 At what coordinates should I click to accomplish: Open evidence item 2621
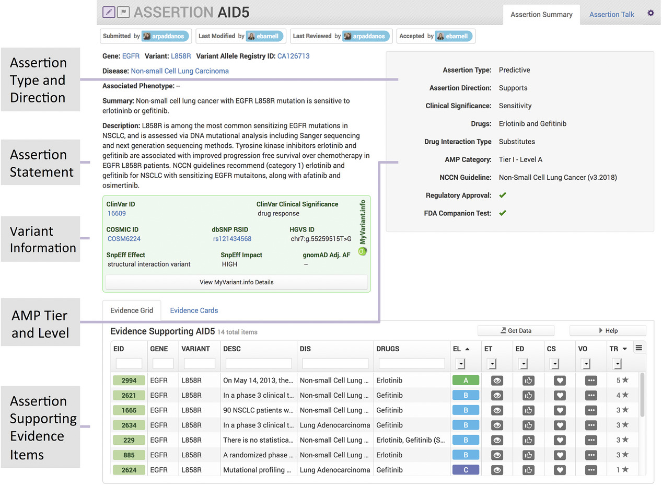[x=129, y=396]
